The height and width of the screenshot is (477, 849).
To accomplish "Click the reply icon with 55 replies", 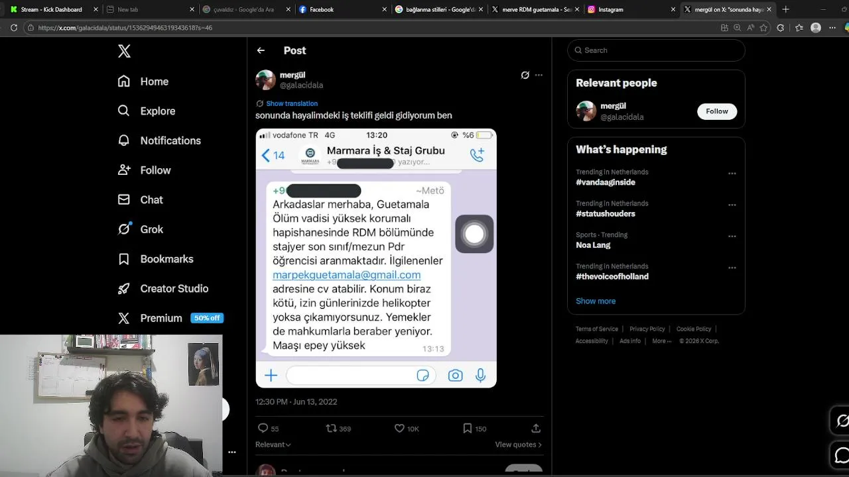I will 263,429.
